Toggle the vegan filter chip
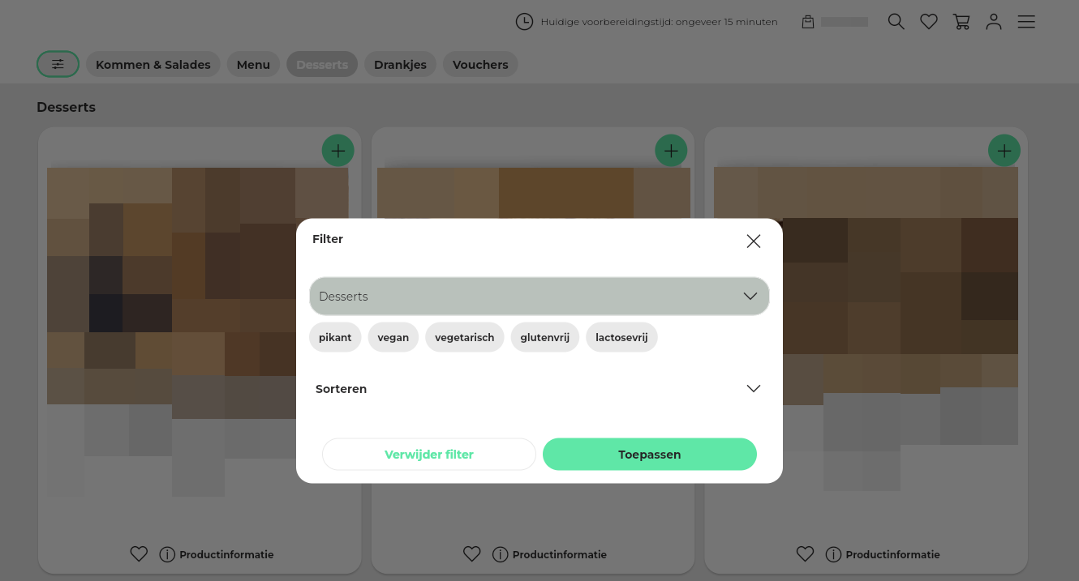This screenshot has width=1079, height=581. (x=393, y=337)
